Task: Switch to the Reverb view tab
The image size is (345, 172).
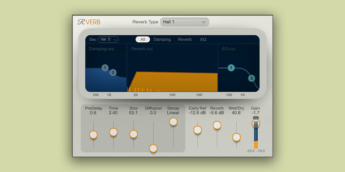Action: click(185, 40)
